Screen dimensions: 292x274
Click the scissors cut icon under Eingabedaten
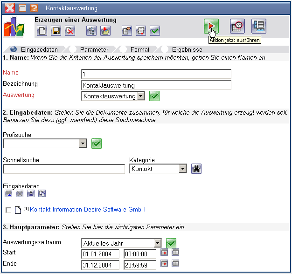(x=31, y=193)
